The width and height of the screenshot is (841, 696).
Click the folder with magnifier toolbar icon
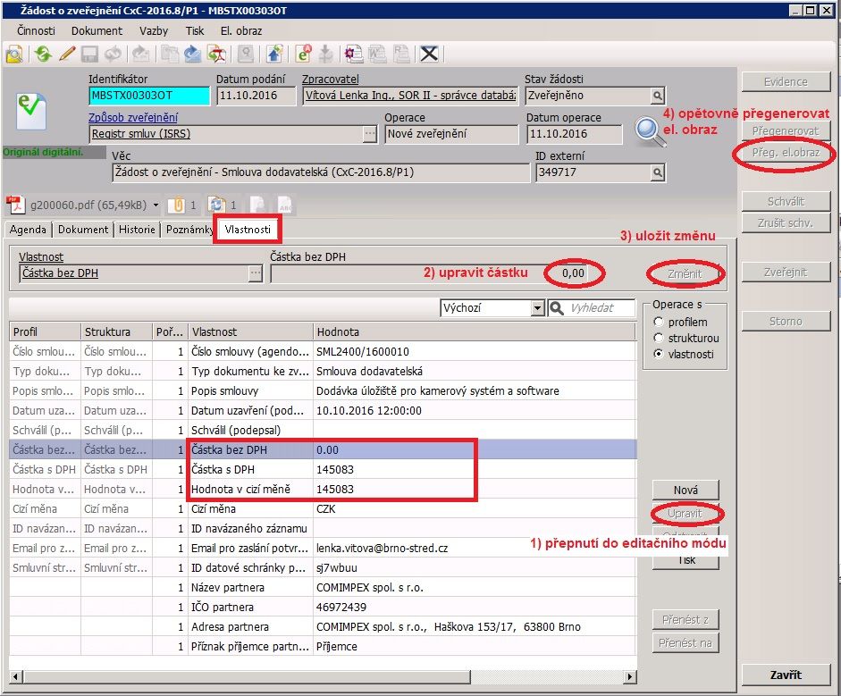click(x=14, y=53)
